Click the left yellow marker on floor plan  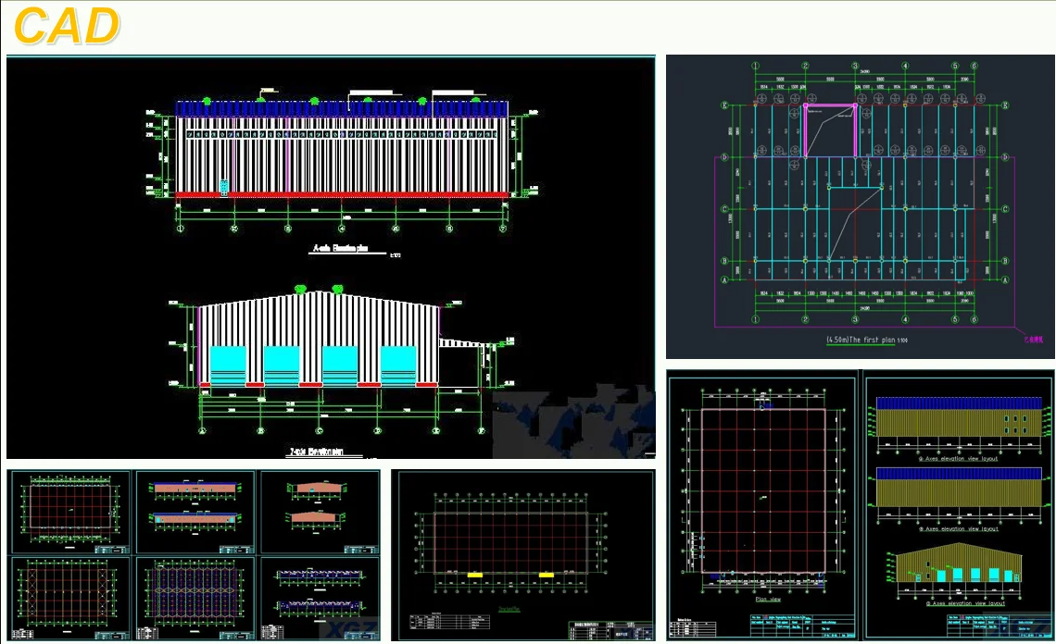pos(473,575)
